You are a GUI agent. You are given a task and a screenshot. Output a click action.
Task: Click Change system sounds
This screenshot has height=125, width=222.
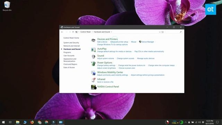click(x=125, y=59)
